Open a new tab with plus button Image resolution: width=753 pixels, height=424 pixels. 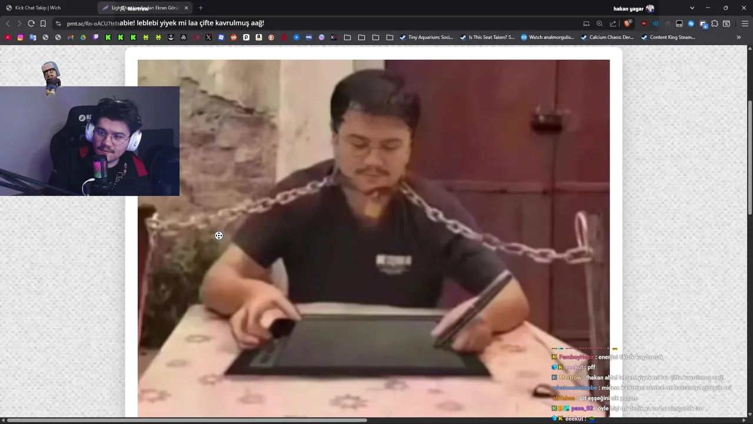[201, 8]
